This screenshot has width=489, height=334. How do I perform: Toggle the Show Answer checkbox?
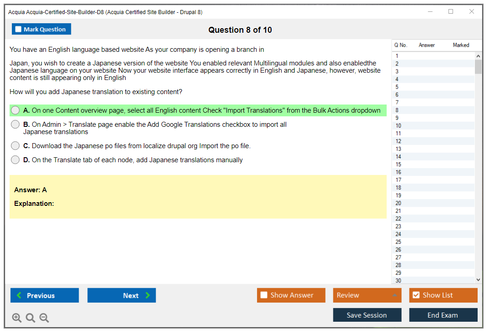264,295
